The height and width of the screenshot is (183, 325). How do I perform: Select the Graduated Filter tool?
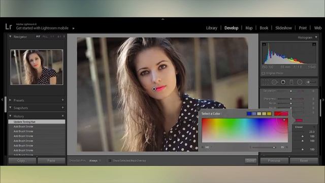(x=291, y=82)
